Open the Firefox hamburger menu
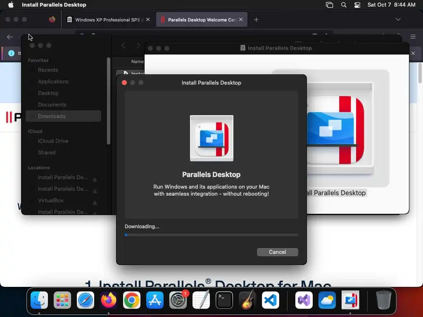The height and width of the screenshot is (317, 423). pyautogui.click(x=413, y=37)
